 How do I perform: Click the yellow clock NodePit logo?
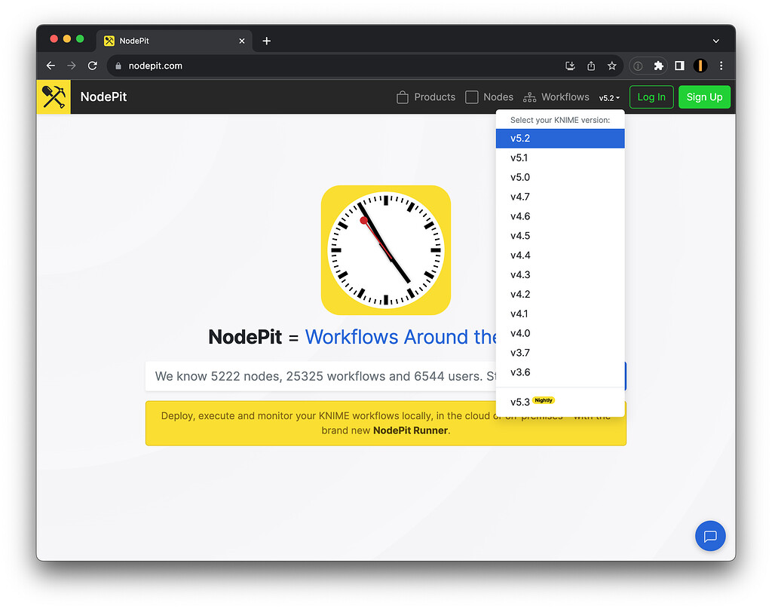(385, 249)
